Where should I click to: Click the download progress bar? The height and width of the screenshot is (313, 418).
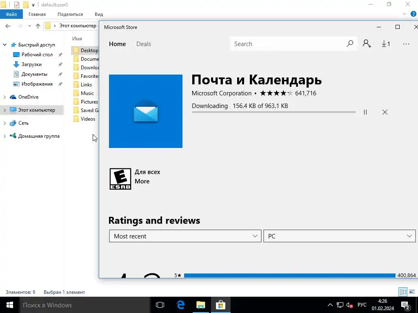coord(273,112)
